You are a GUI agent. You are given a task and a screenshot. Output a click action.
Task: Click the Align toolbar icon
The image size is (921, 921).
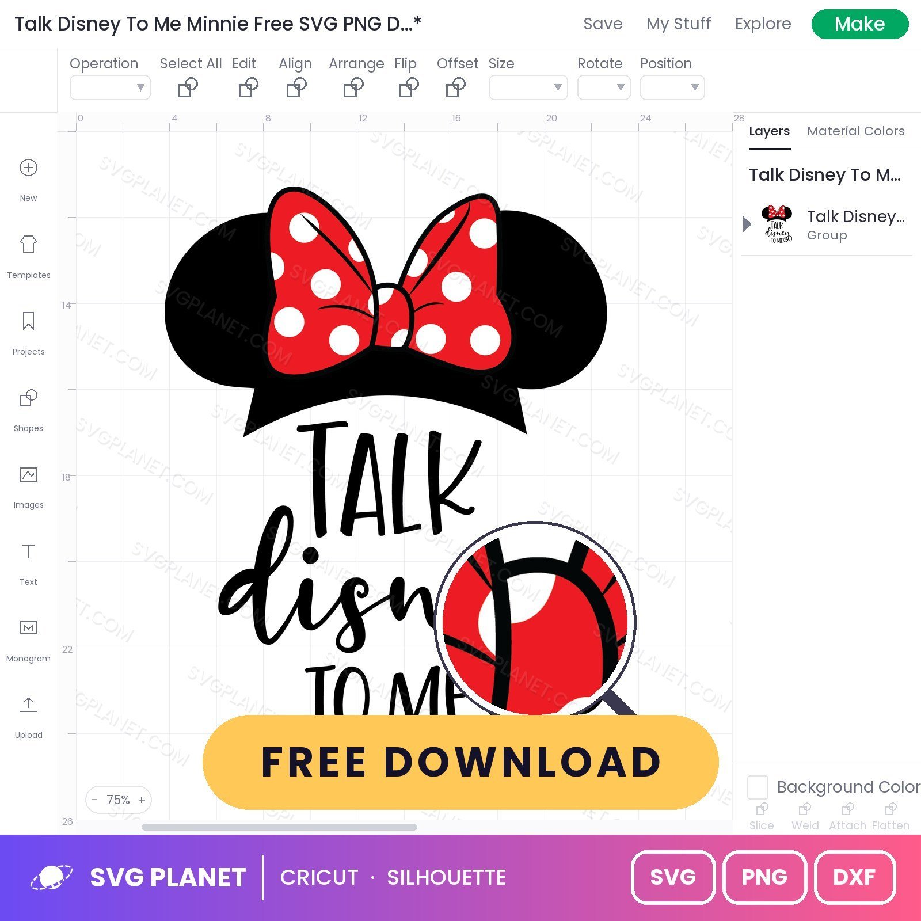click(x=296, y=87)
